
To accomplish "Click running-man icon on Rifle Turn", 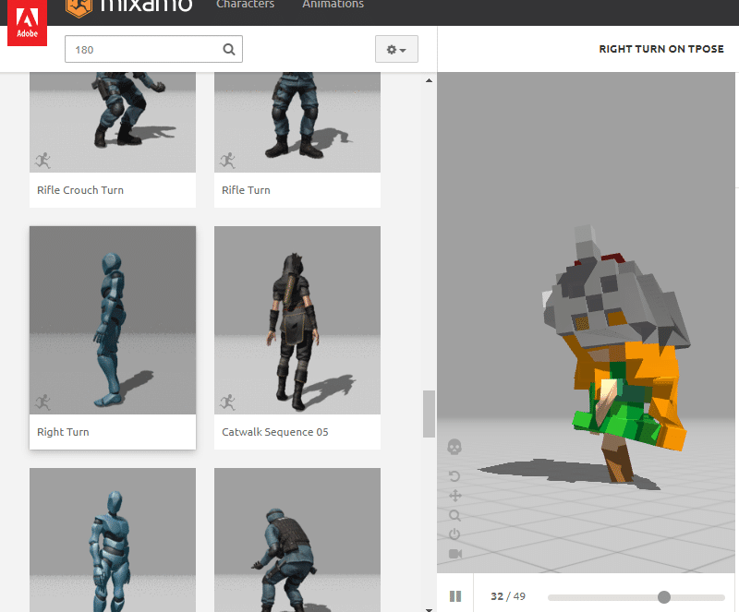I will point(227,161).
